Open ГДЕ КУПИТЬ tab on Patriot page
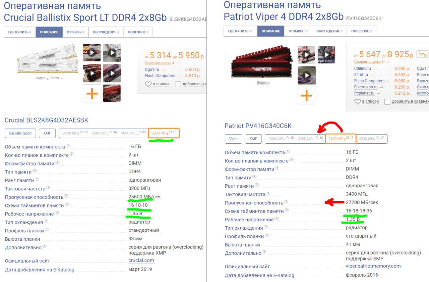The width and height of the screenshot is (429, 282). (x=240, y=31)
